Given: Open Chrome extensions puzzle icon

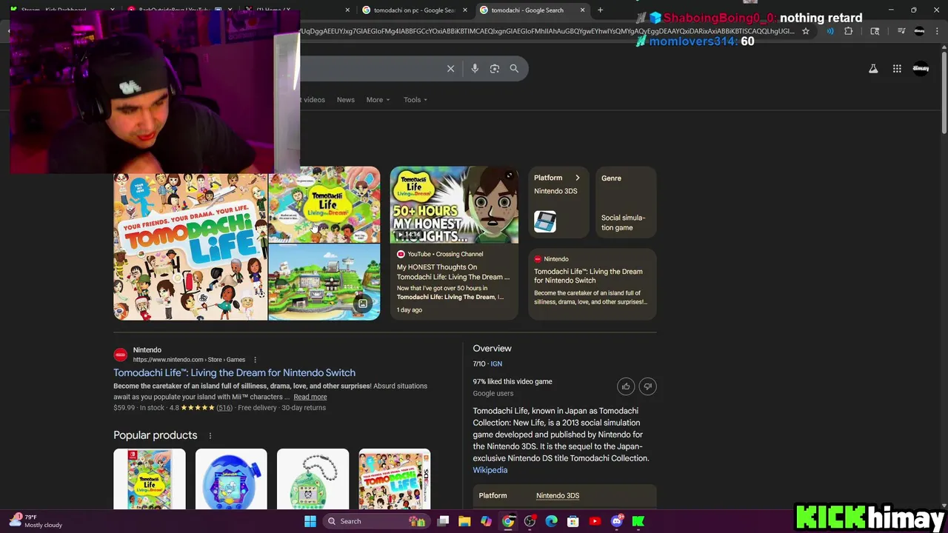Looking at the screenshot, I should coord(849,31).
